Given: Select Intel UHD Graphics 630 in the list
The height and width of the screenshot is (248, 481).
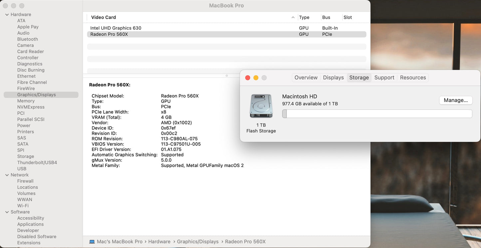Looking at the screenshot, I should click(x=116, y=28).
